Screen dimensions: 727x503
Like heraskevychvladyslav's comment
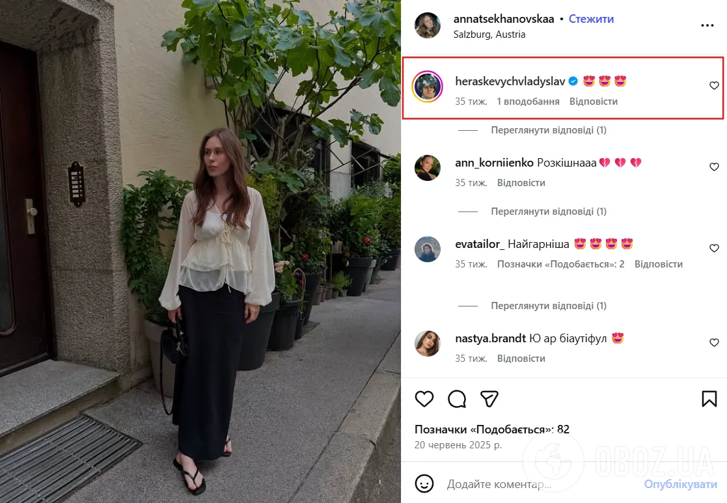pyautogui.click(x=714, y=85)
